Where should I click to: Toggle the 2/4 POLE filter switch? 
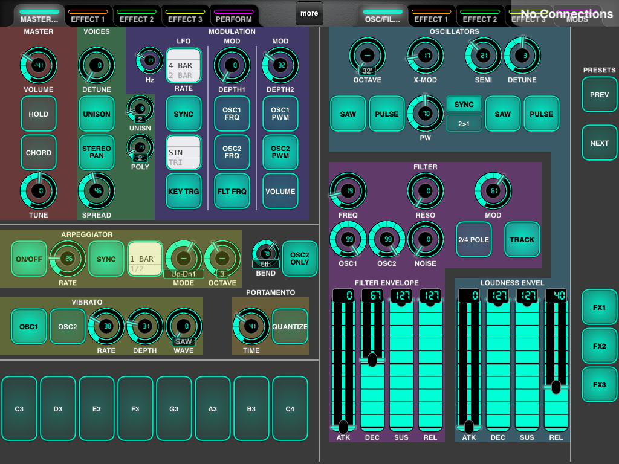click(474, 239)
